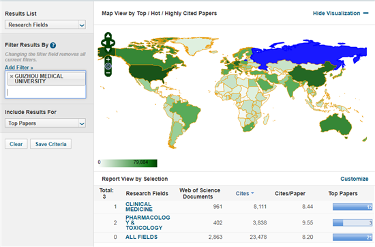The width and height of the screenshot is (375, 247).
Task: Click the Save Criteria button
Action: 50,144
